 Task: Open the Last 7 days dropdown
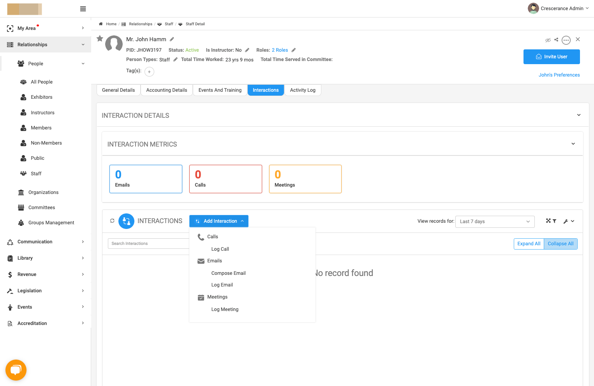pos(495,222)
